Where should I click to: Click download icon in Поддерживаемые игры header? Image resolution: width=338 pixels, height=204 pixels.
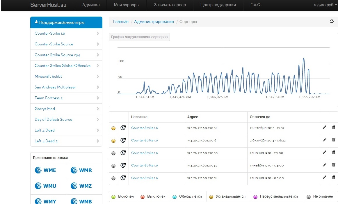(36, 22)
